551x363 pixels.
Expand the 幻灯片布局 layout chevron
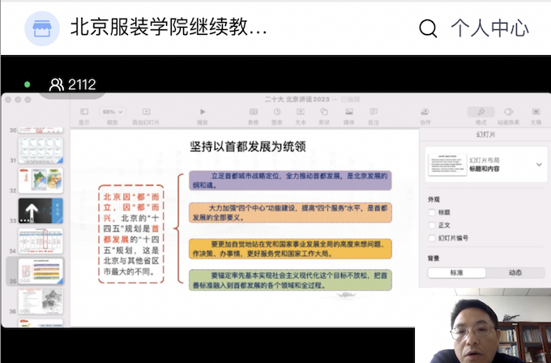[x=539, y=164]
